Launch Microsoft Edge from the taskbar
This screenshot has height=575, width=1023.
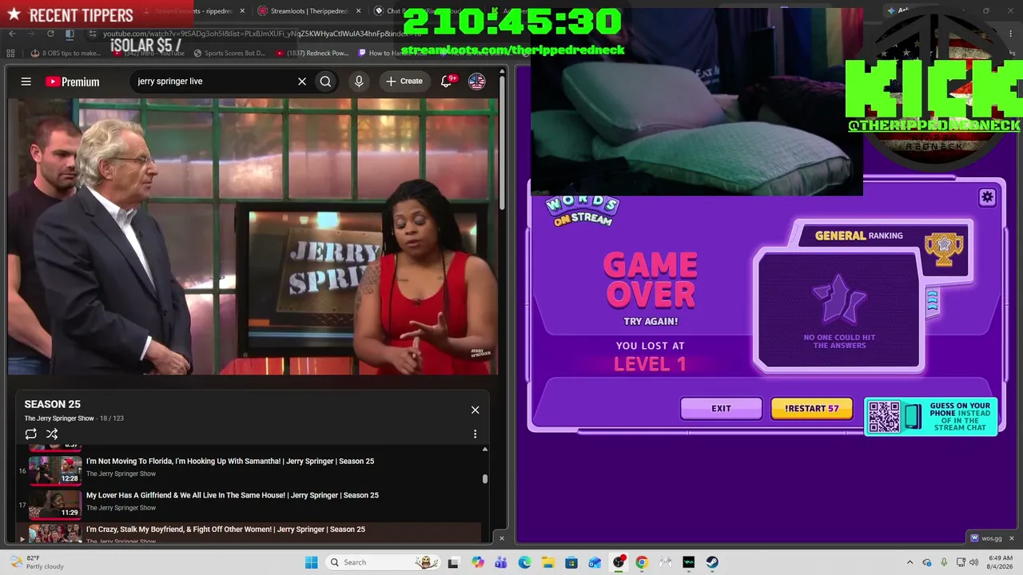pyautogui.click(x=524, y=562)
